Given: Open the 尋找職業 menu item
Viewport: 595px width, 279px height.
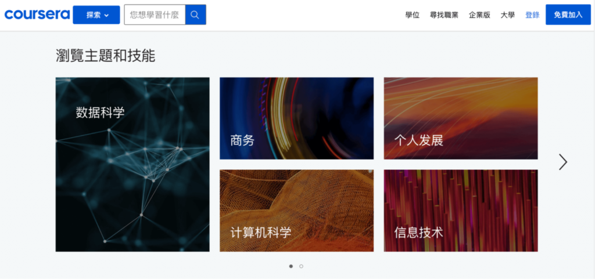Looking at the screenshot, I should 444,15.
